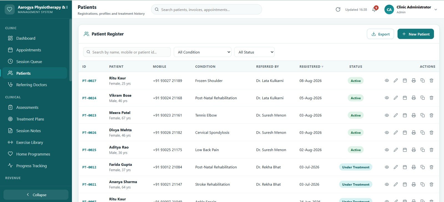This screenshot has width=444, height=202.
Task: Delete patient PT-0027 with trash icon
Action: coord(432,80)
